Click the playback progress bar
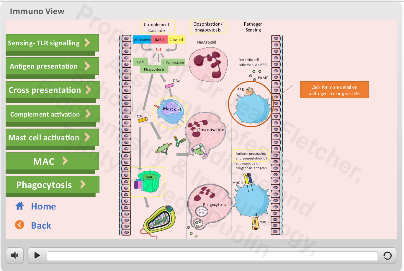Screen dimensions: 404x271 click(x=212, y=256)
